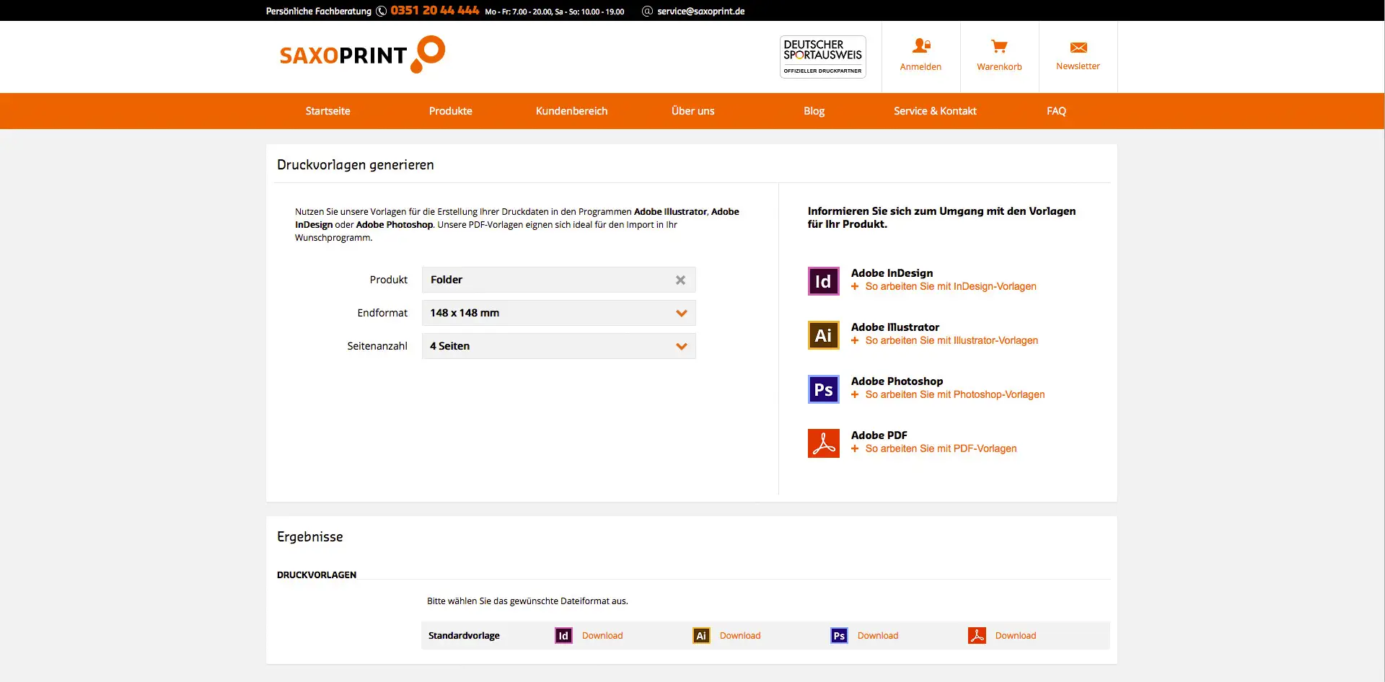Click the Deutscher Sportausweis badge
The width and height of the screenshot is (1385, 682).
pyautogui.click(x=822, y=56)
